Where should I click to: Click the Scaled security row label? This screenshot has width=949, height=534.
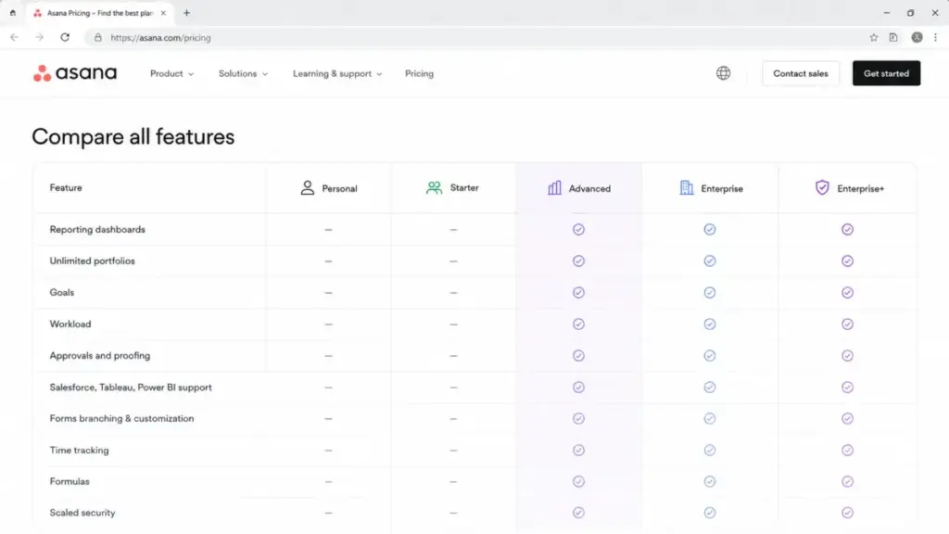82,513
